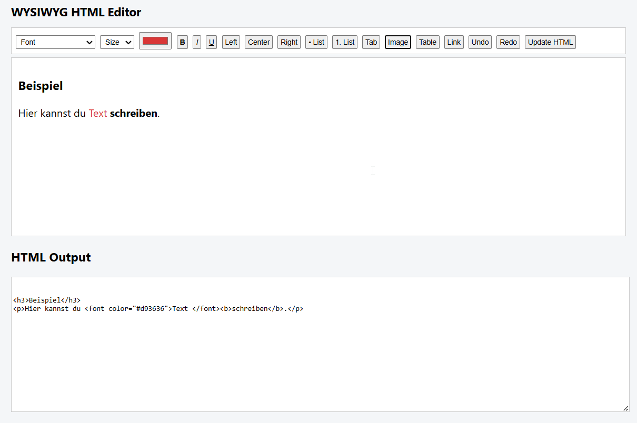Click the bold word schreiben in editor
This screenshot has height=423, width=637.
point(134,113)
